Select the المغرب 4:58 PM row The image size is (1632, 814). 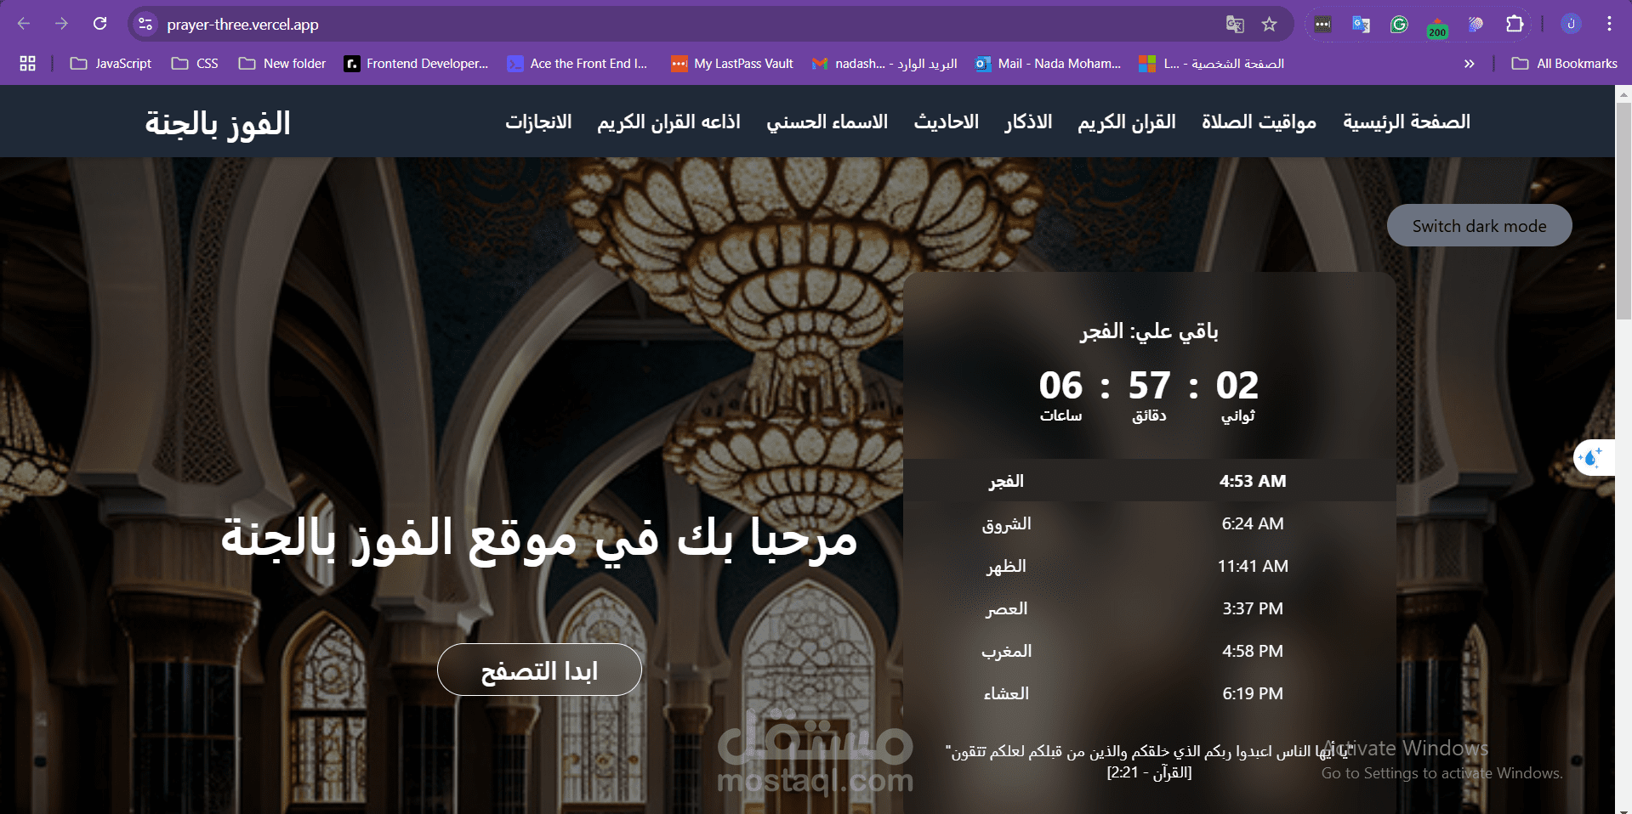point(1150,651)
